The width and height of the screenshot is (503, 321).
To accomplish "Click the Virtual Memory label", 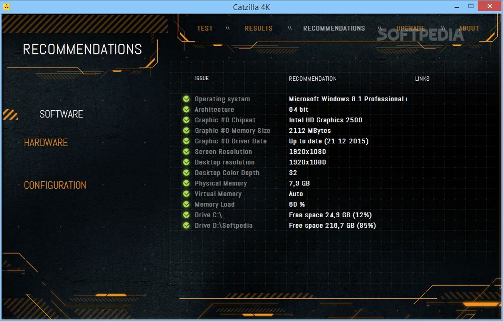I will tap(218, 194).
